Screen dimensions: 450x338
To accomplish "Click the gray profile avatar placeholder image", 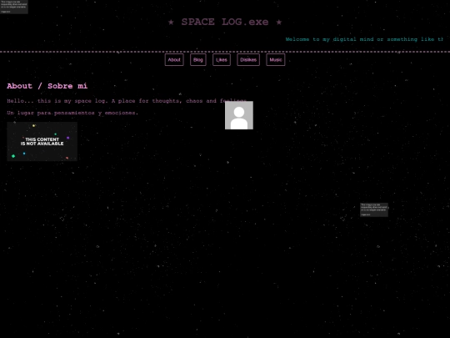I will [x=239, y=115].
